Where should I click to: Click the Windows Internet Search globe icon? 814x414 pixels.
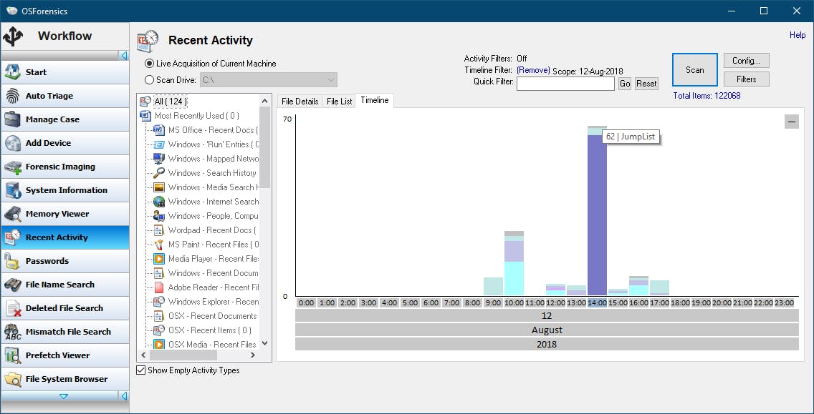point(159,202)
